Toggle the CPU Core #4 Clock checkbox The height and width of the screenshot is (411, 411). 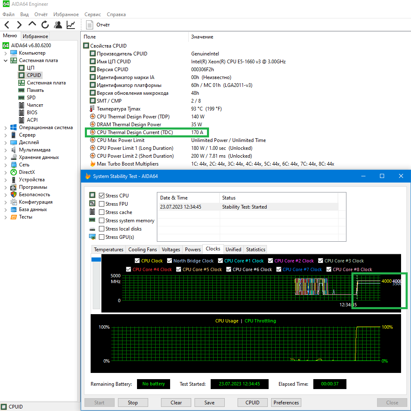tap(128, 269)
